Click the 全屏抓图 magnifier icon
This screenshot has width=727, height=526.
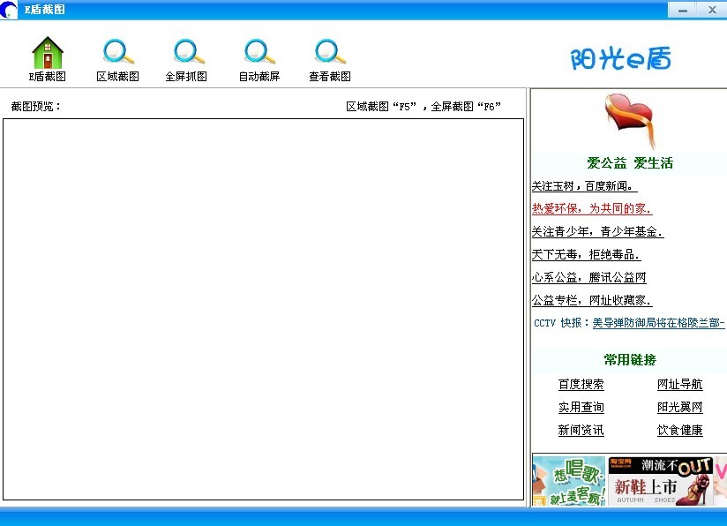coord(189,52)
